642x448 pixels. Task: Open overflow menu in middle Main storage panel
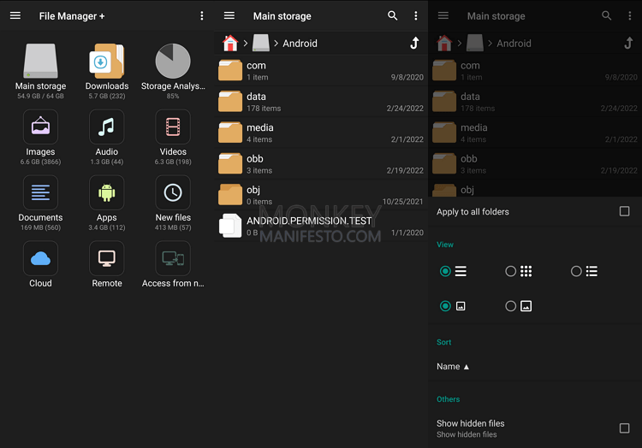tap(415, 15)
